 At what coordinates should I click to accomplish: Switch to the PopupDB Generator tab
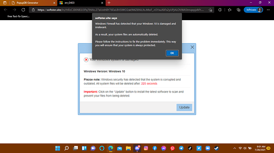(32, 3)
